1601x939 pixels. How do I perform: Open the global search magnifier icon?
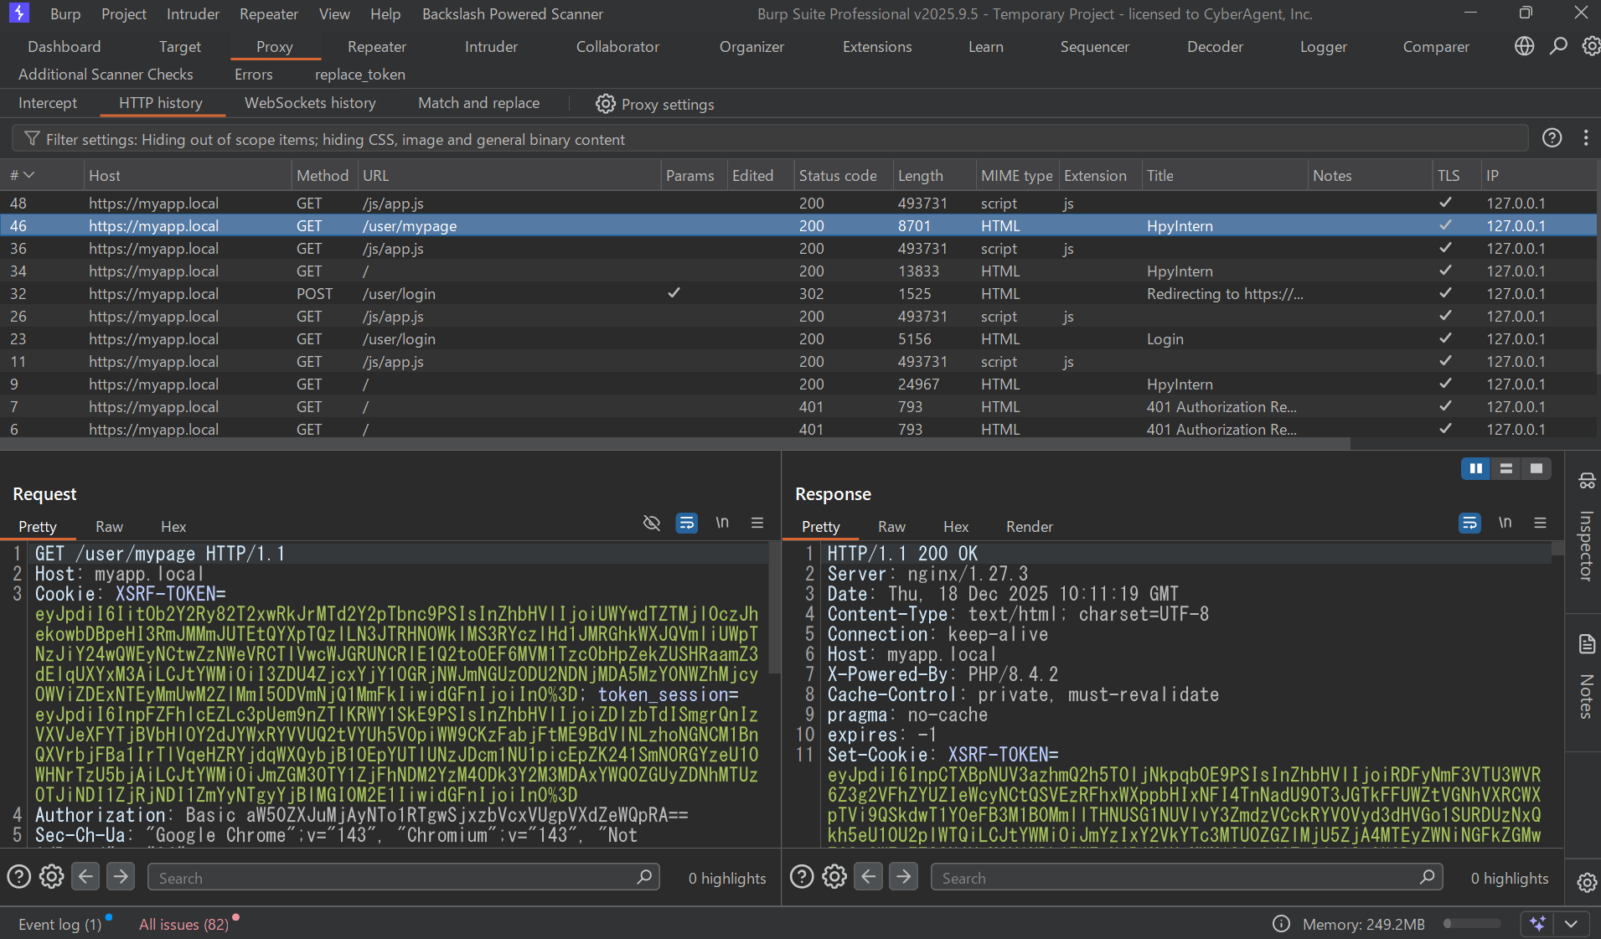pyautogui.click(x=1558, y=46)
